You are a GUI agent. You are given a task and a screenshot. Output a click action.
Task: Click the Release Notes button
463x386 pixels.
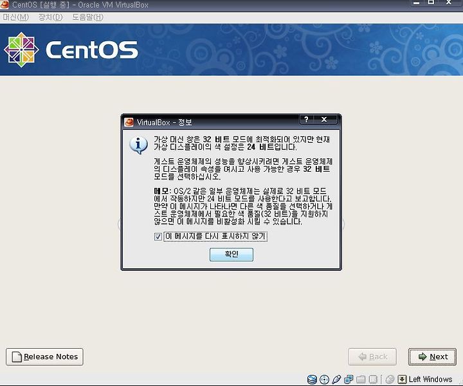(44, 357)
